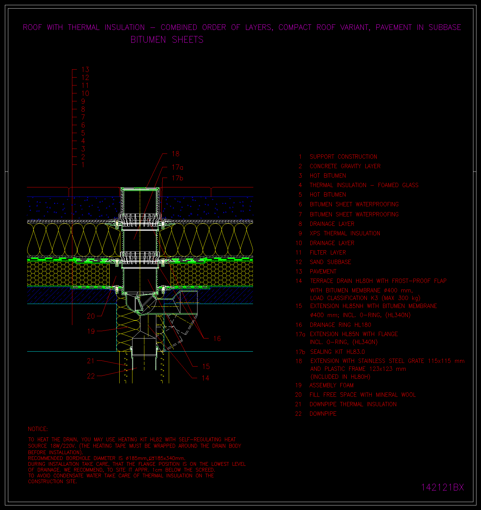The width and height of the screenshot is (481, 510).
Task: Select callout number 16 beside the drain
Action: click(x=217, y=339)
